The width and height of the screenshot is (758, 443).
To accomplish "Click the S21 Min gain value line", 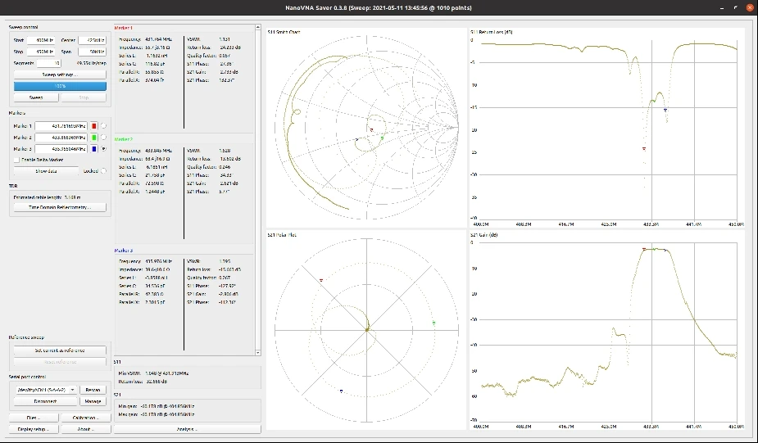I will pos(157,406).
